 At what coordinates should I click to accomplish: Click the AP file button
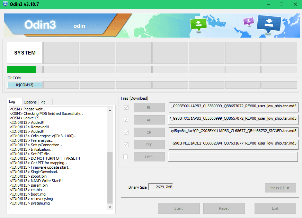tap(149, 120)
